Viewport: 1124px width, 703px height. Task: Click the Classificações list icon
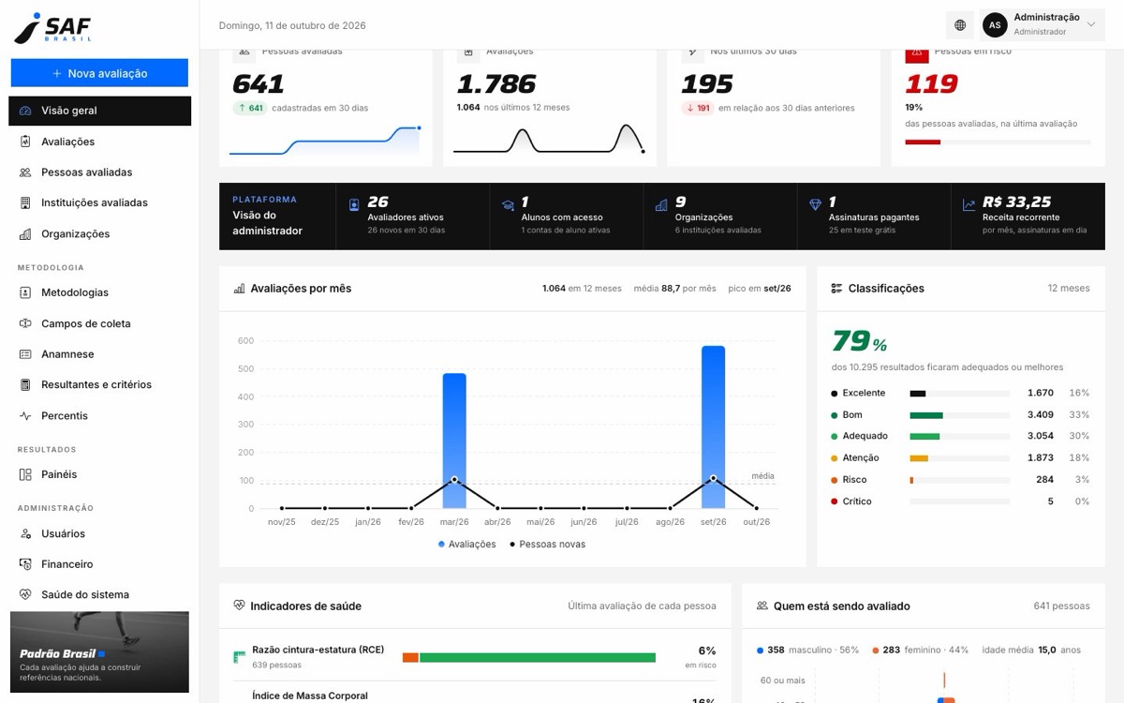(836, 289)
